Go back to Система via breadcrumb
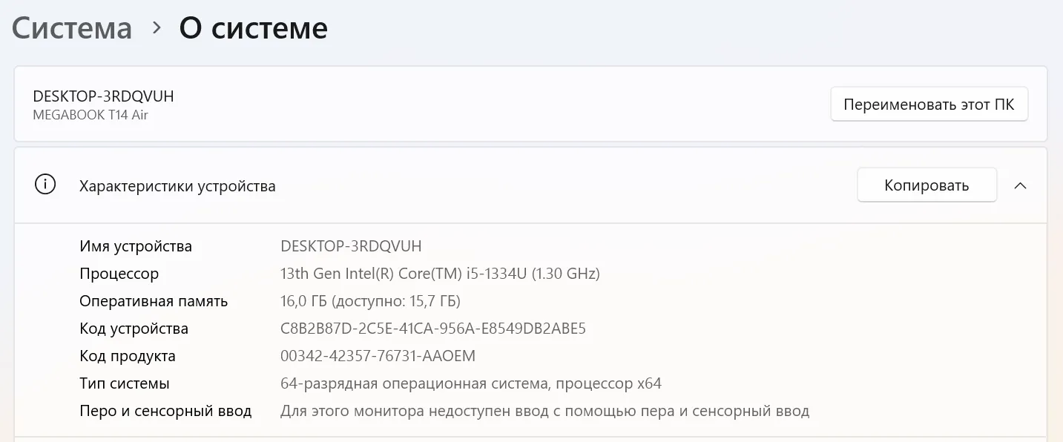This screenshot has height=442, width=1063. click(72, 28)
